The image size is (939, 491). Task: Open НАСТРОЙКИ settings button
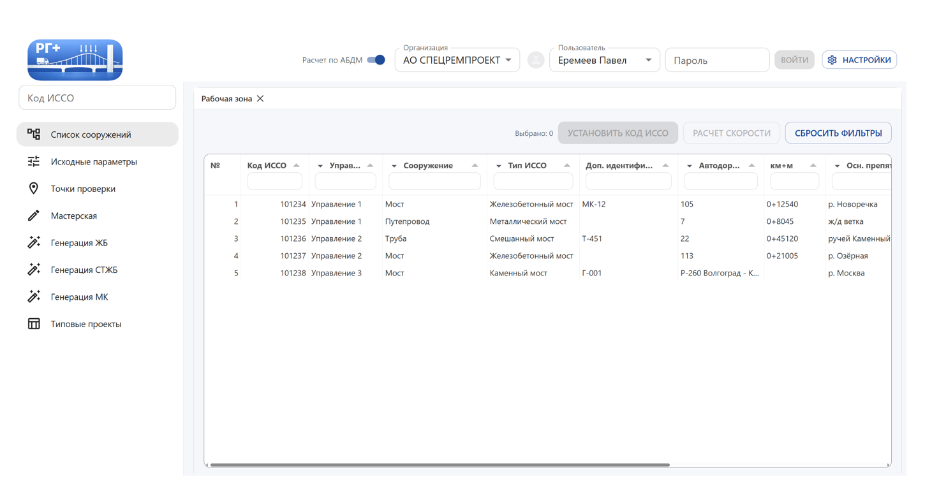click(859, 60)
